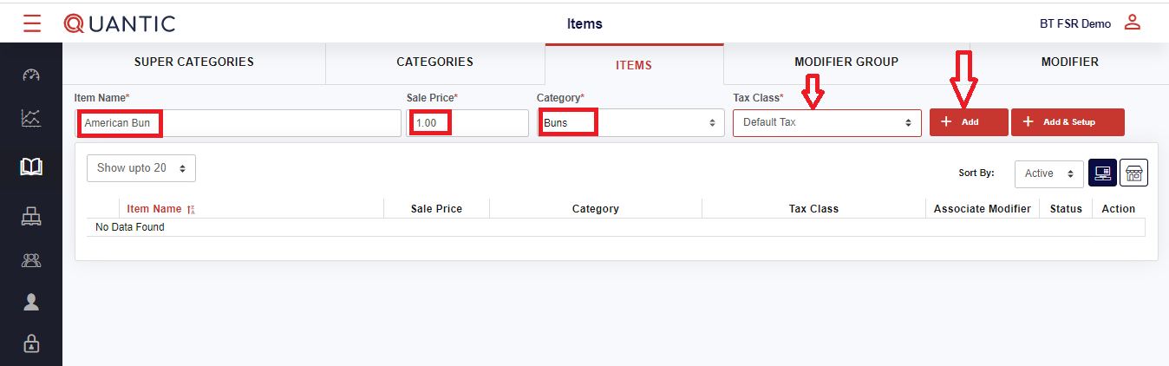Click the padlock sidebar icon
This screenshot has width=1169, height=366.
tap(31, 343)
